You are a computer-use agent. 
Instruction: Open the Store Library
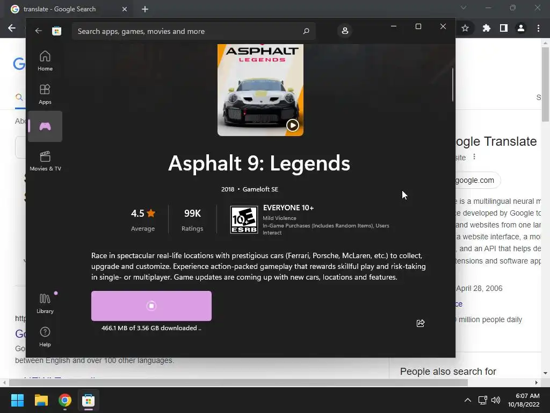(x=45, y=303)
